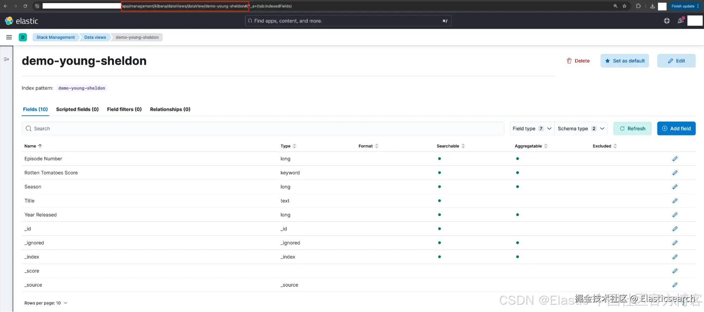Refresh the field list
Image resolution: width=704 pixels, height=312 pixels.
pos(633,129)
